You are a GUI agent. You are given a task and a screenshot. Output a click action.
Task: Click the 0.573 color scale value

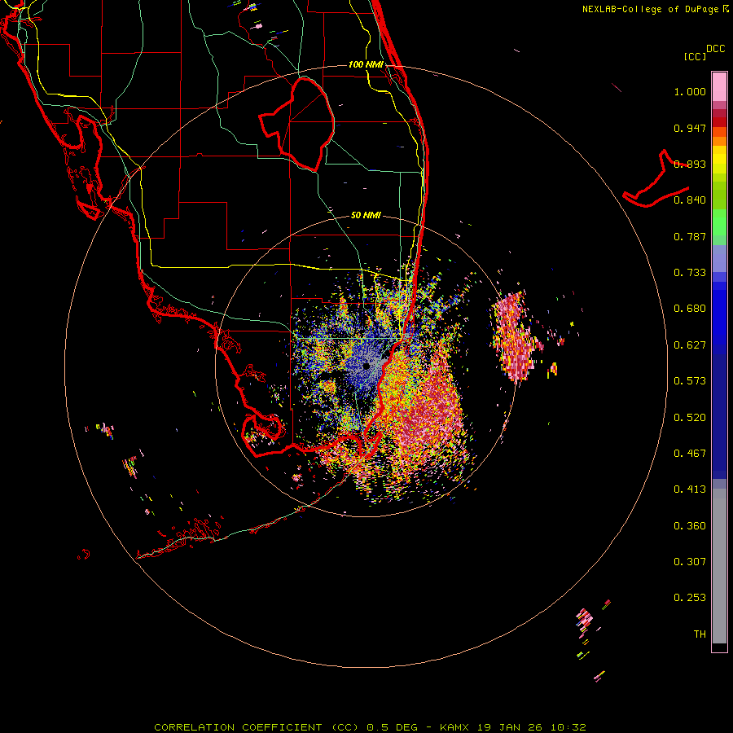[x=690, y=381]
